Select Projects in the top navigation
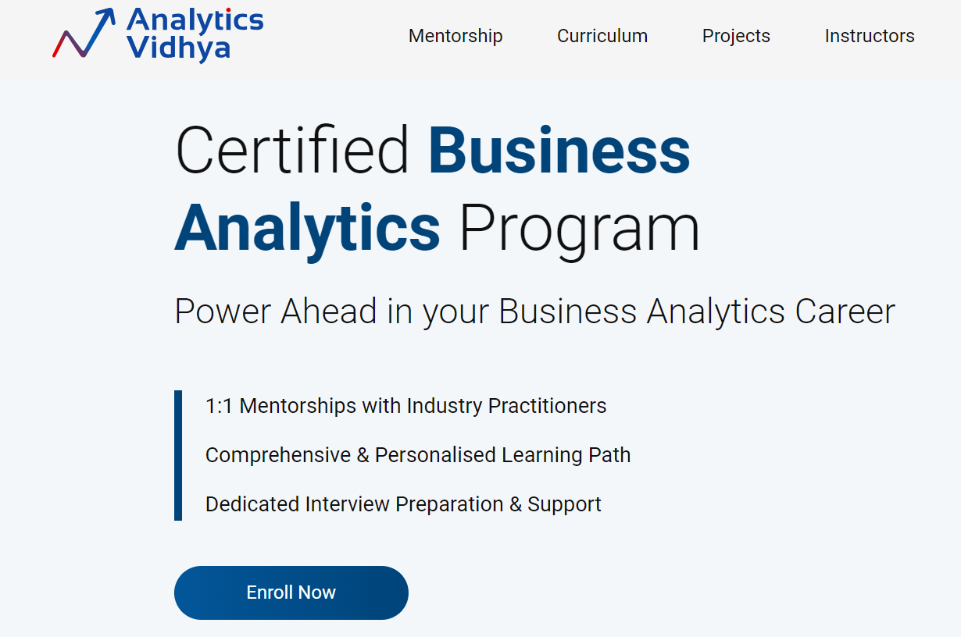The height and width of the screenshot is (637, 961). 736,36
